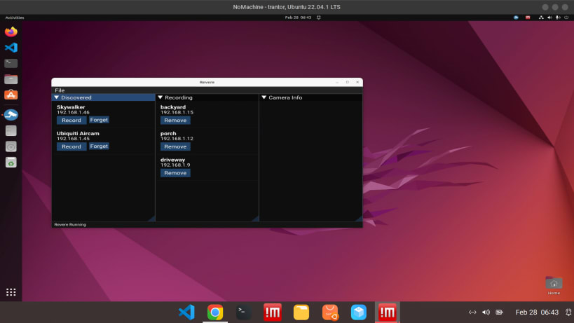Click IP address 192.168.1.46
Screen dimensions: 574x323
pos(73,112)
